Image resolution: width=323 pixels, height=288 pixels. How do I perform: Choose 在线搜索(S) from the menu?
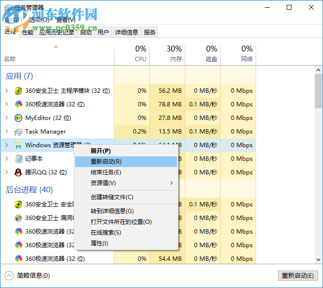[126, 233]
